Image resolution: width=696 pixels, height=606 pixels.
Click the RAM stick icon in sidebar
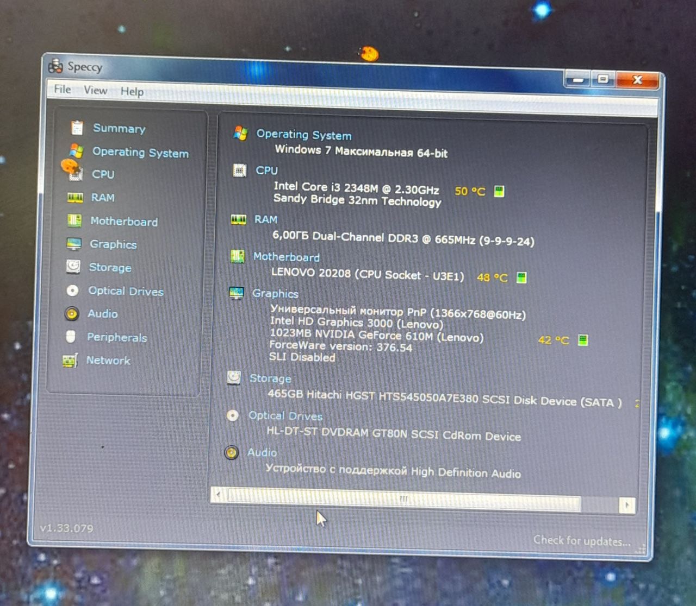74,198
